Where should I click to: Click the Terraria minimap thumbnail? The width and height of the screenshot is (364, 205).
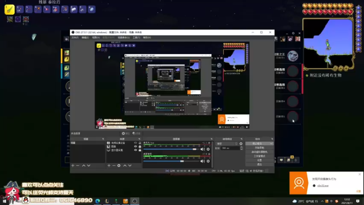click(328, 43)
